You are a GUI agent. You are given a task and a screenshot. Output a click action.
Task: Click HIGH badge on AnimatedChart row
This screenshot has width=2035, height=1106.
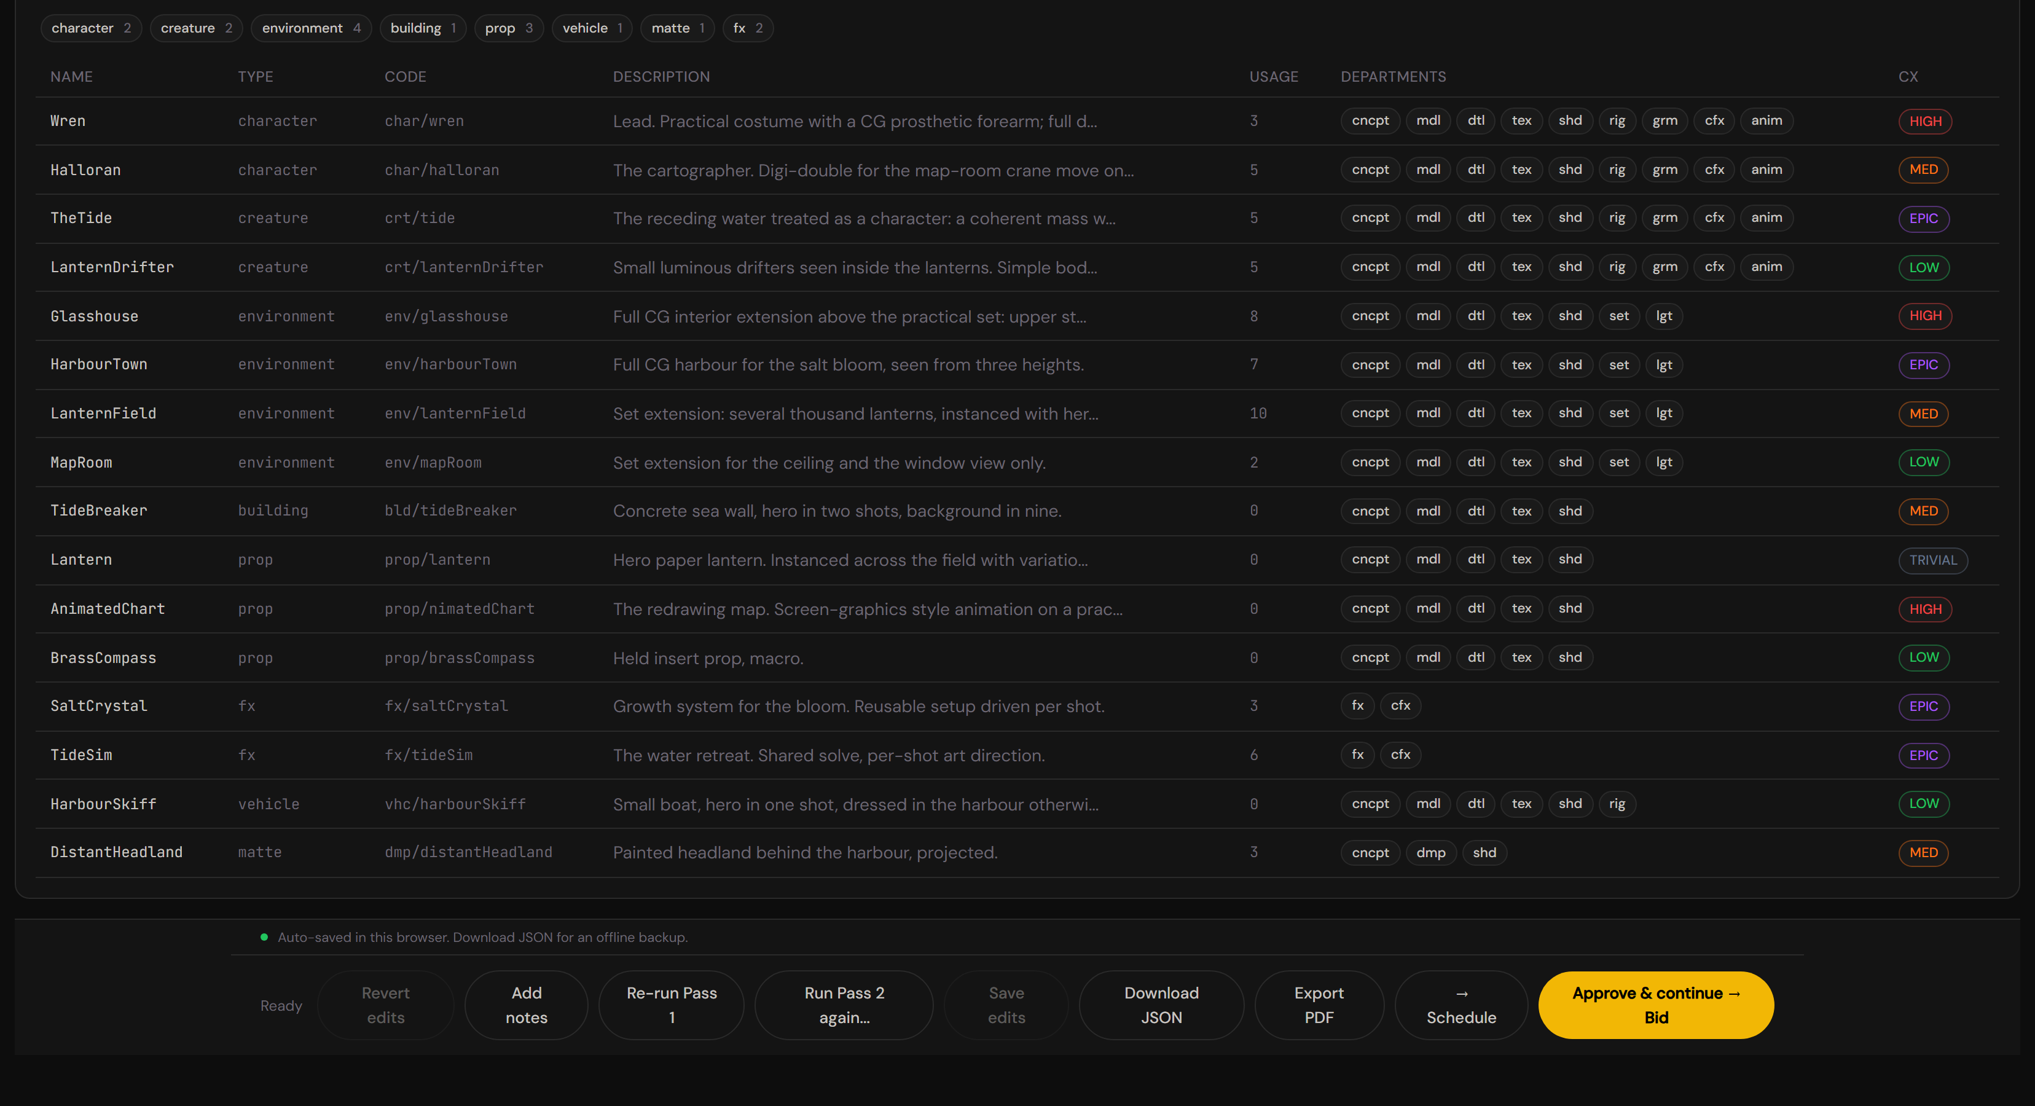pyautogui.click(x=1924, y=609)
